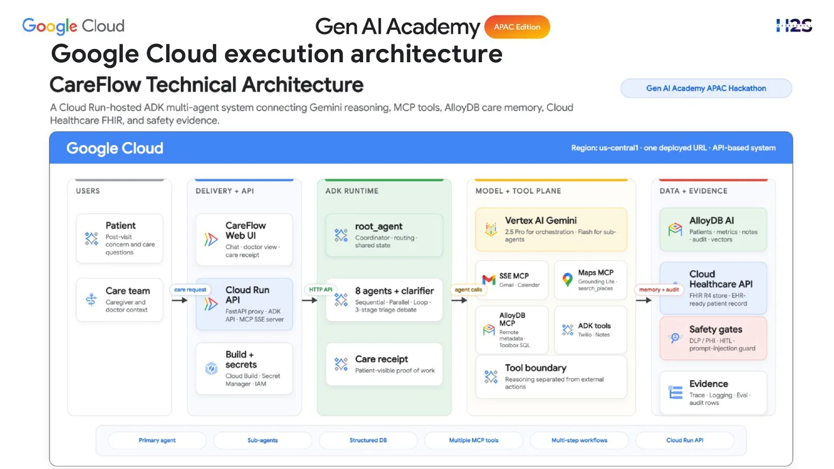This screenshot has height=469, width=834.
Task: Select the AlloyDB AI card title
Action: click(712, 221)
